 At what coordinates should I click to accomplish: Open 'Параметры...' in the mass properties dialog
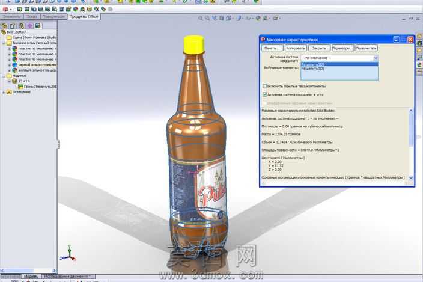pos(342,48)
